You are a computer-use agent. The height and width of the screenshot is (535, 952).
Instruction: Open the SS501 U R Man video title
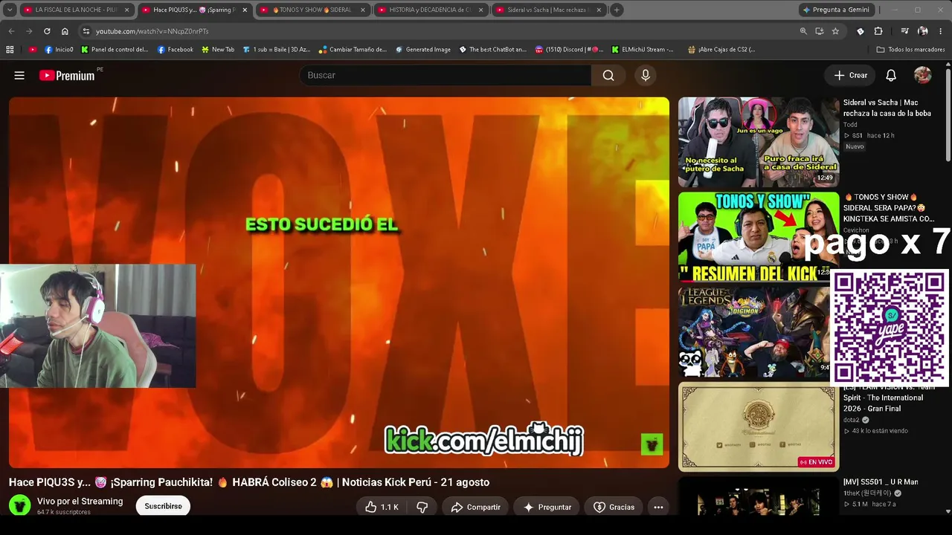point(881,482)
